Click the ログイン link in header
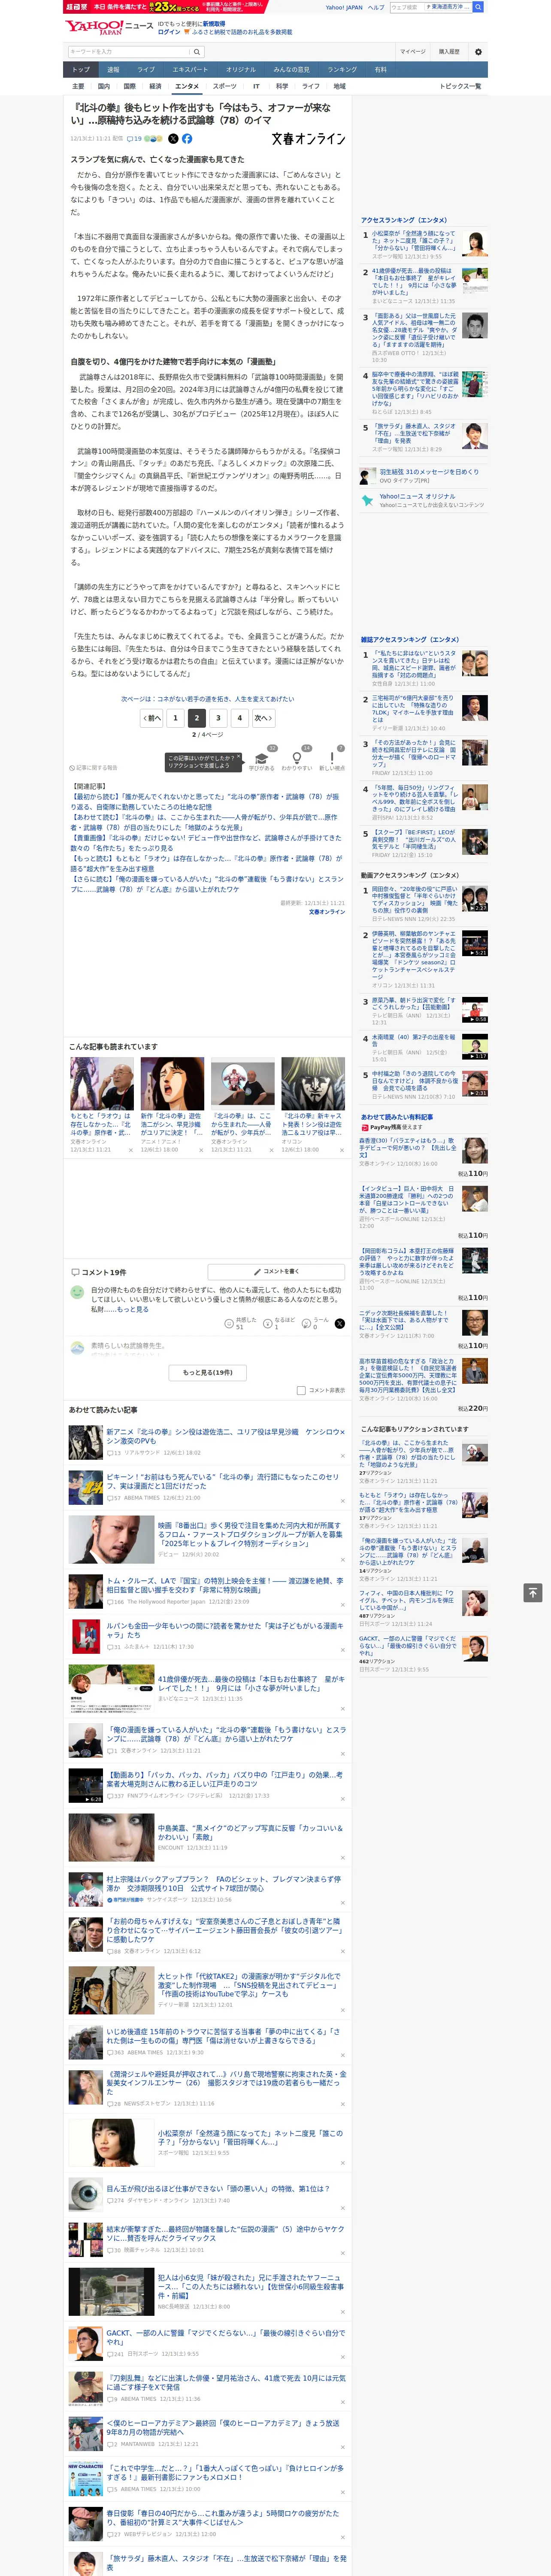This screenshot has height=2576, width=551. 169,32
